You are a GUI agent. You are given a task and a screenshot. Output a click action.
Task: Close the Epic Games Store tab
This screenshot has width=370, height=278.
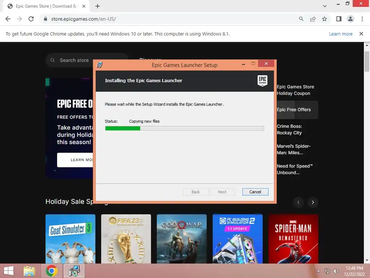tap(84, 6)
